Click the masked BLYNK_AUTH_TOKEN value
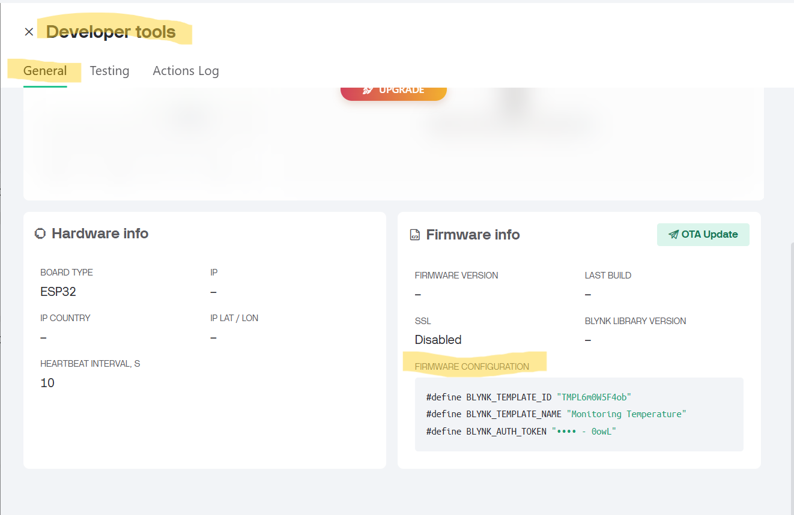This screenshot has height=515, width=794. [584, 432]
